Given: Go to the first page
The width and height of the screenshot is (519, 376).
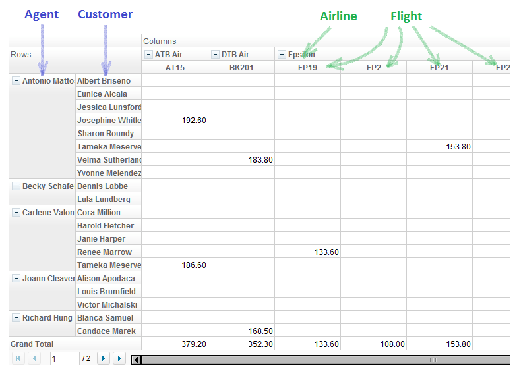Looking at the screenshot, I should click(x=18, y=358).
